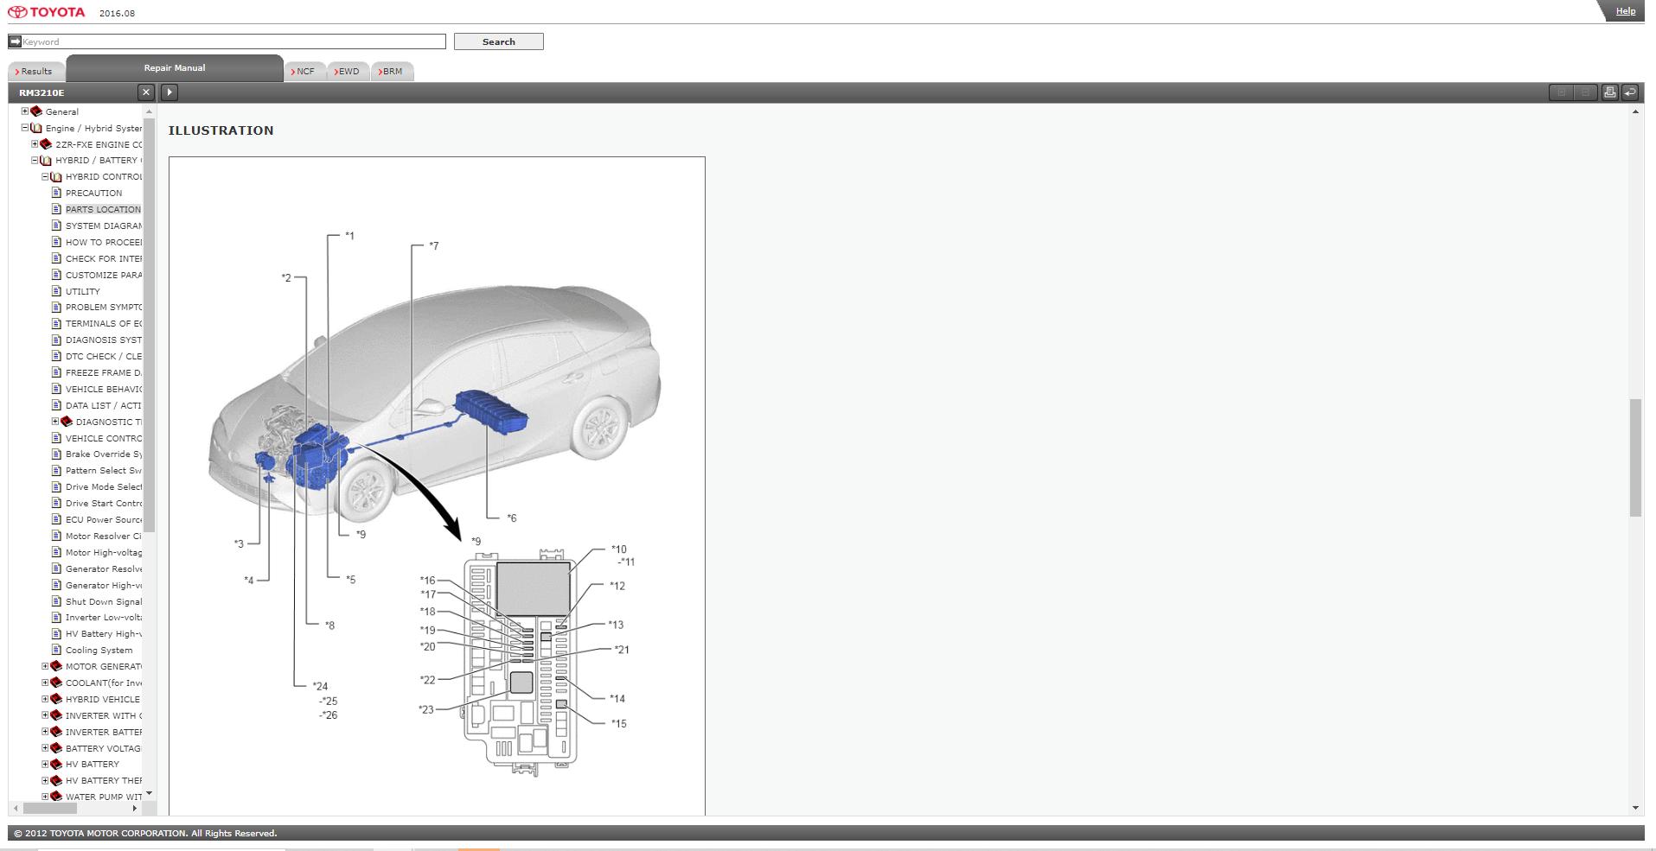This screenshot has width=1656, height=851.
Task: Collapse the HYBRID CONTROL node
Action: tap(46, 177)
